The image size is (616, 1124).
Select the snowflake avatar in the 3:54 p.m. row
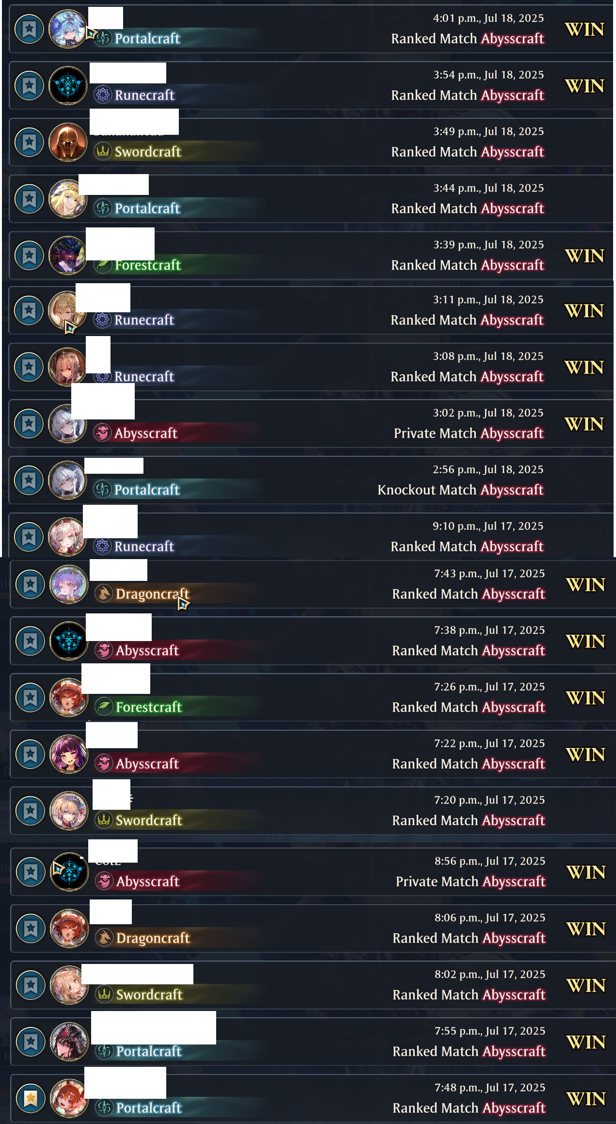click(x=68, y=85)
